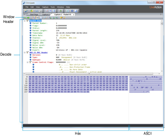Click the decode pane scroll up arrow
The height and width of the screenshot is (136, 165).
162,21
